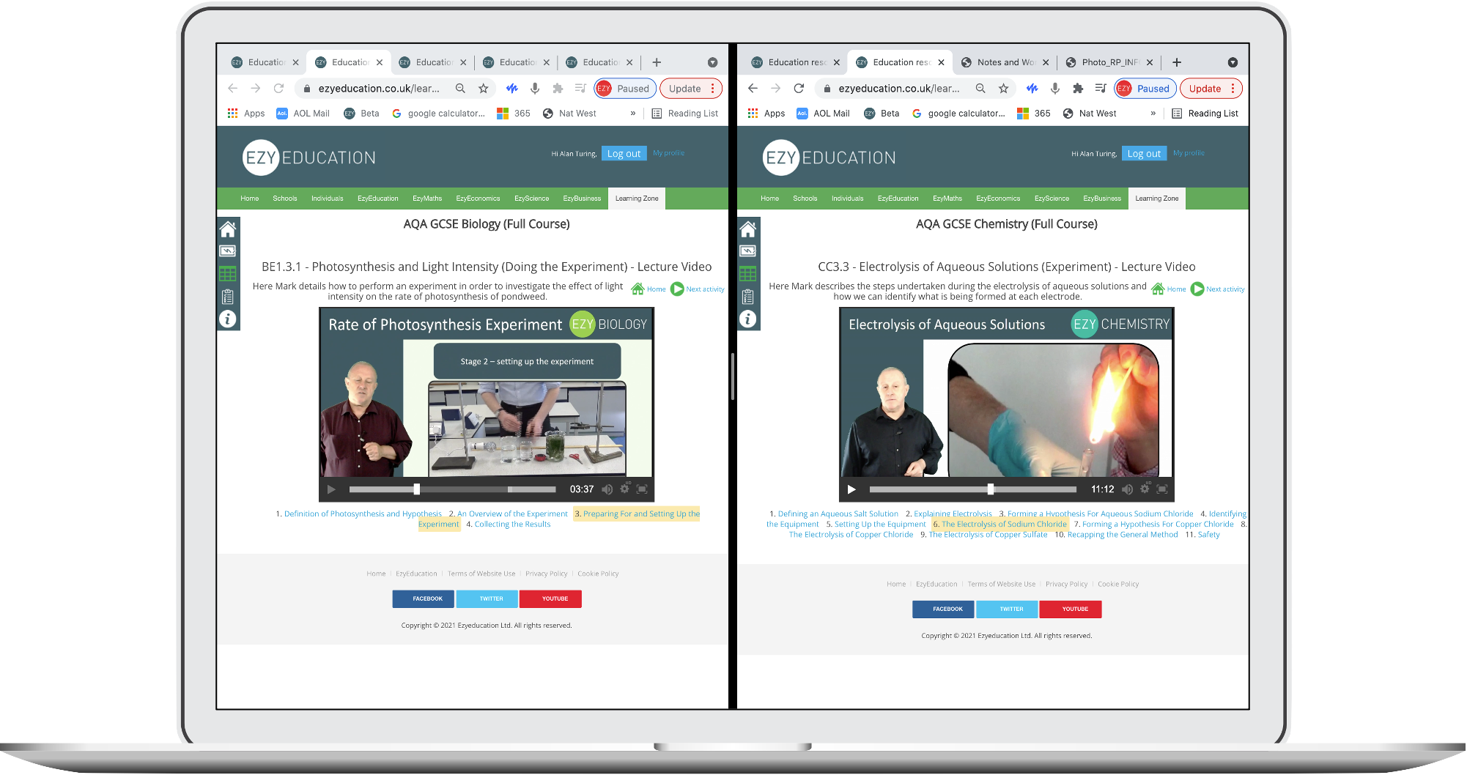Viewport: 1467px width, 775px height.
Task: Open settings gear on Photosynthesis video player
Action: [x=624, y=489]
